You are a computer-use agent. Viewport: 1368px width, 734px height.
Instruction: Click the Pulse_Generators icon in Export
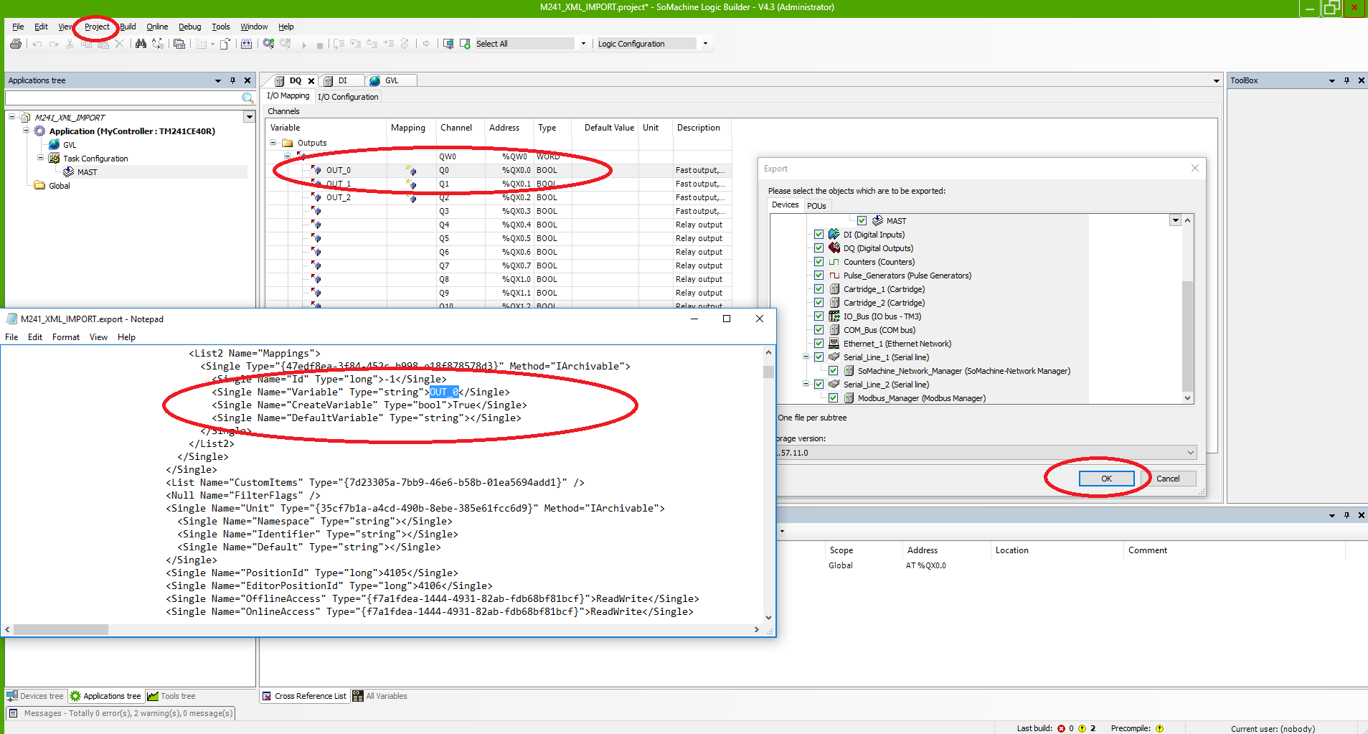(x=834, y=276)
